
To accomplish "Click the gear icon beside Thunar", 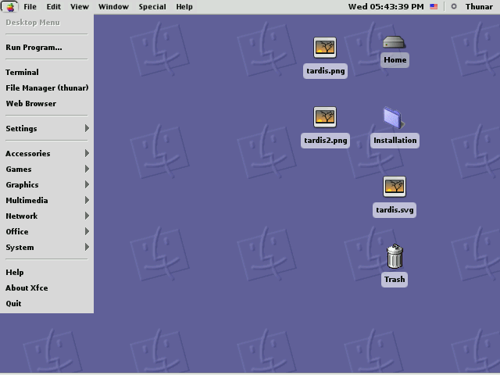I will point(454,6).
